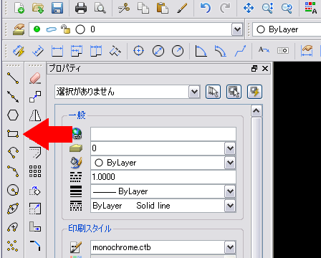This screenshot has height=258, width=321.
Task: Activate the realtime zoom tool
Action: pyautogui.click(x=268, y=7)
